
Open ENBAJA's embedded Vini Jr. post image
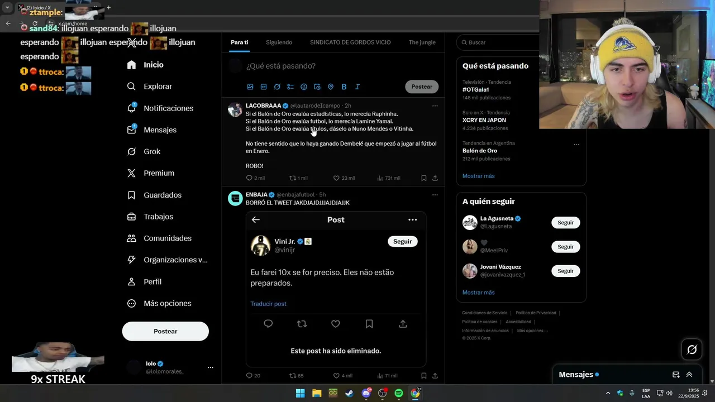[x=336, y=289]
